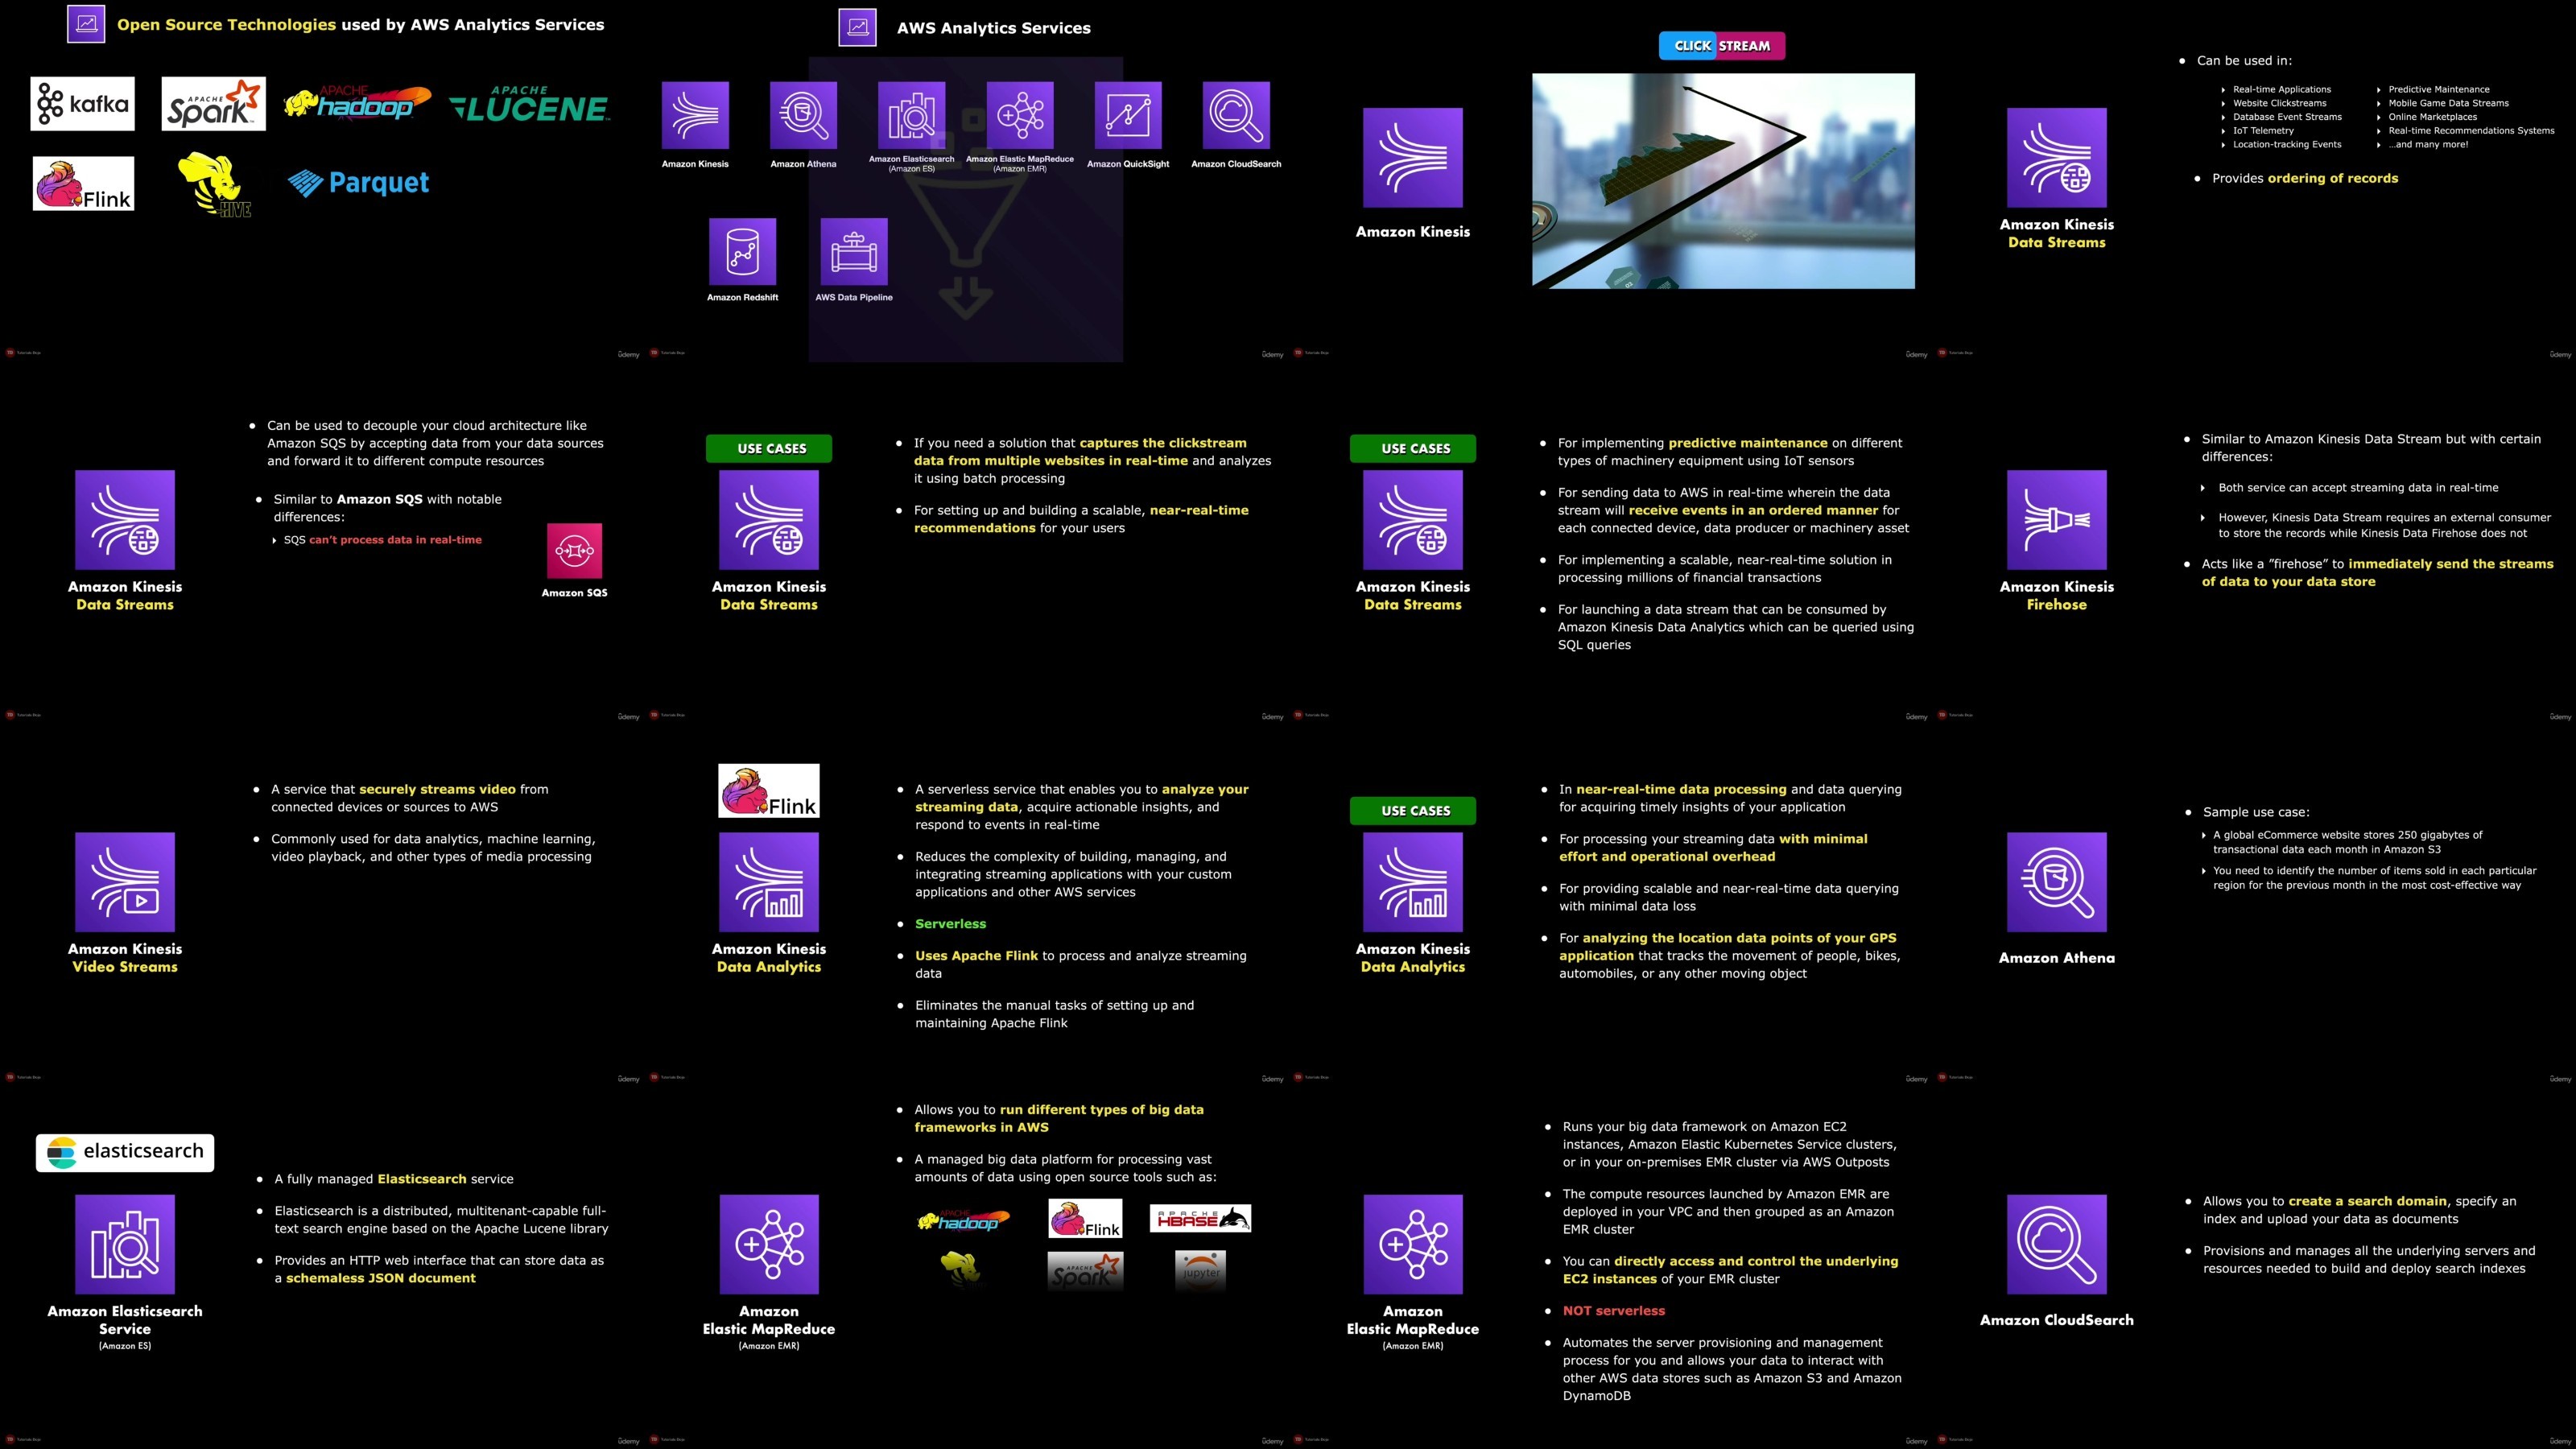Click 'Sample use case:' bullet text
Viewport: 2576px width, 1449px height.
coord(2256,812)
